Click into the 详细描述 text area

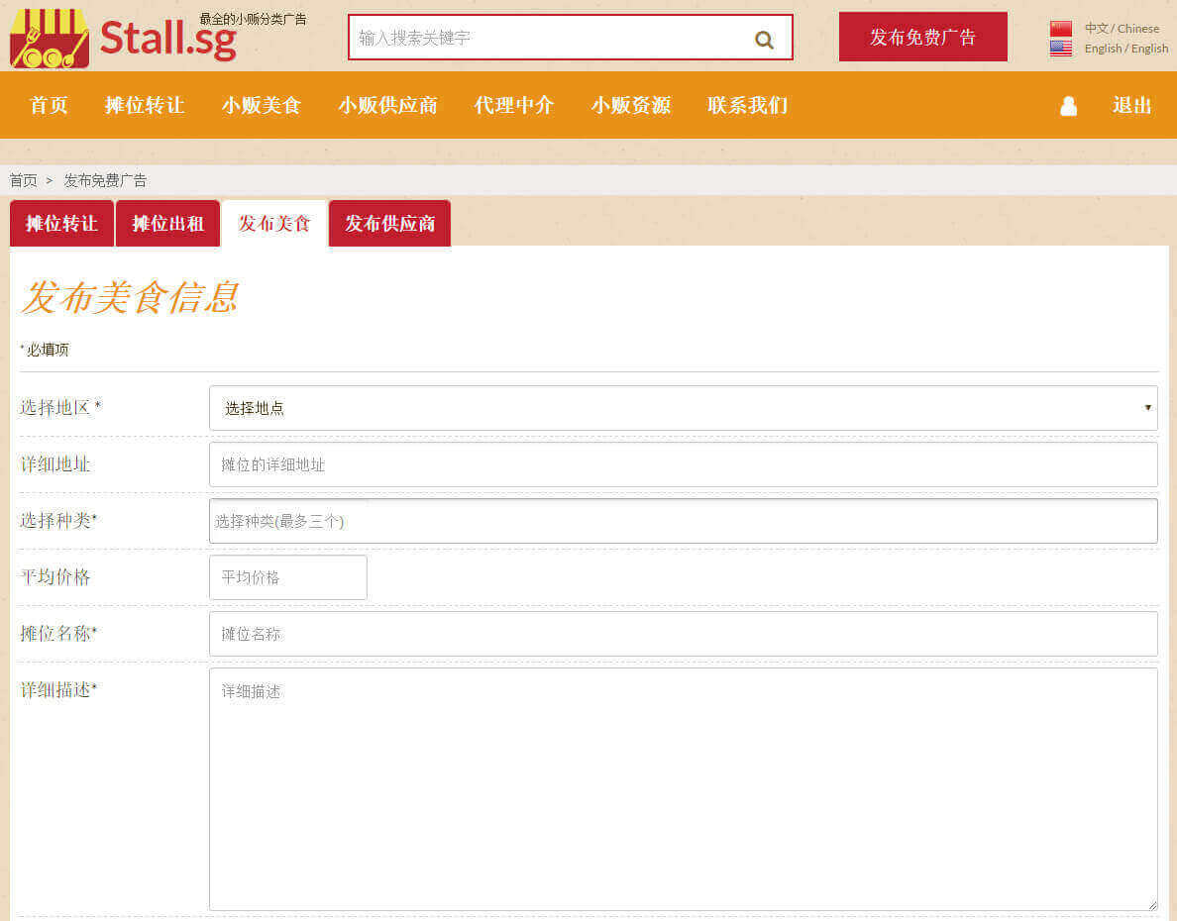click(x=683, y=788)
